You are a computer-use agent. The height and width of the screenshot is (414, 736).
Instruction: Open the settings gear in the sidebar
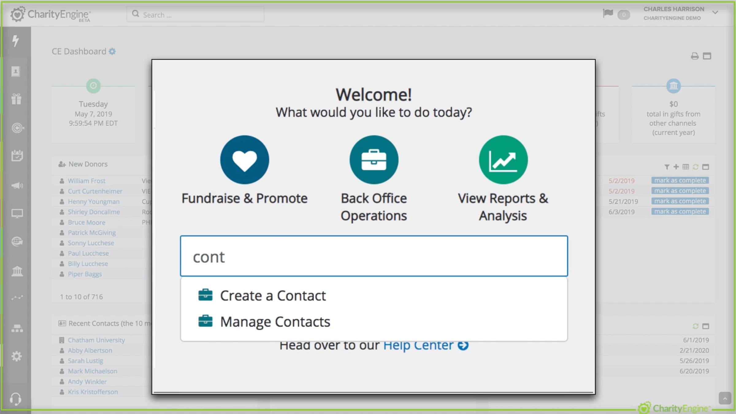[x=17, y=356]
